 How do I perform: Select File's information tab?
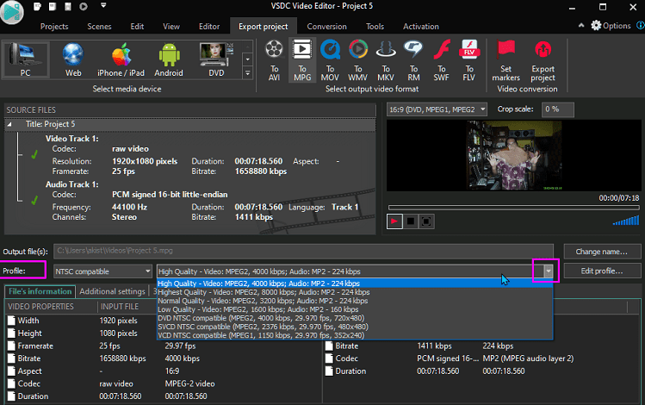[40, 291]
